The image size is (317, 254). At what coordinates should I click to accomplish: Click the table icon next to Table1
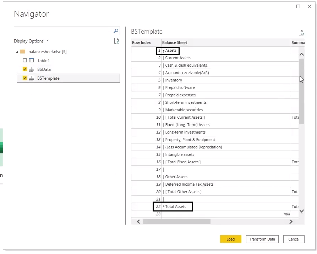coord(31,60)
